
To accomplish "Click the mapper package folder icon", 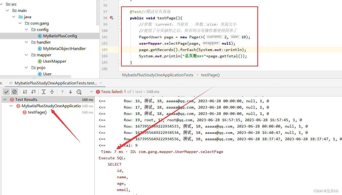I will coord(33,55).
